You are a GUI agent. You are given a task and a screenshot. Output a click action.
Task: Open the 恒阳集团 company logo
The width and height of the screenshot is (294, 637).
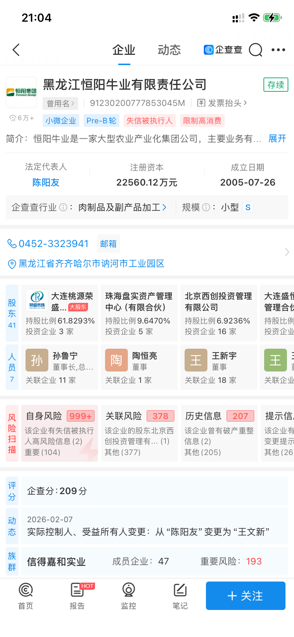[x=21, y=92]
